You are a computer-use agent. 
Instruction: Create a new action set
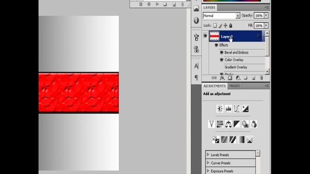pos(165,4)
